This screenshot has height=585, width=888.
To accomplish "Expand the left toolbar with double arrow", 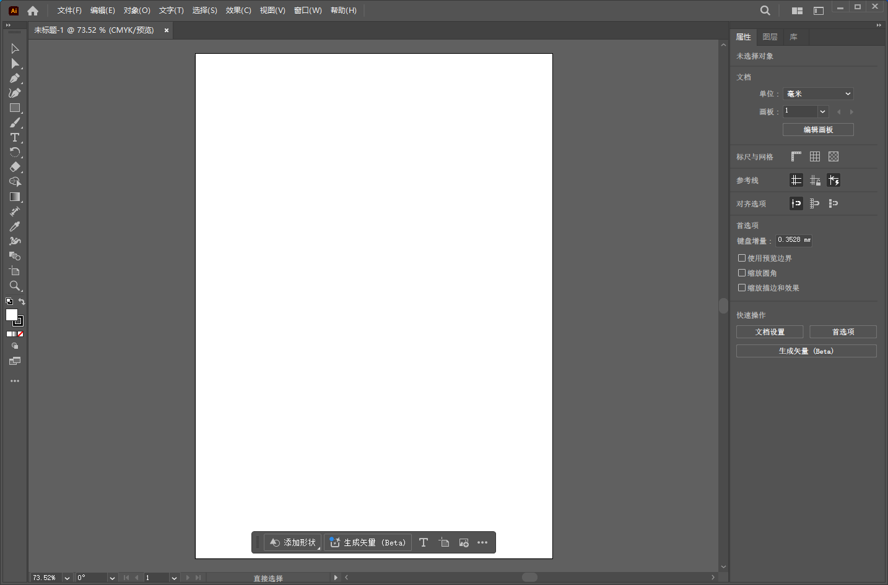I will [x=8, y=25].
